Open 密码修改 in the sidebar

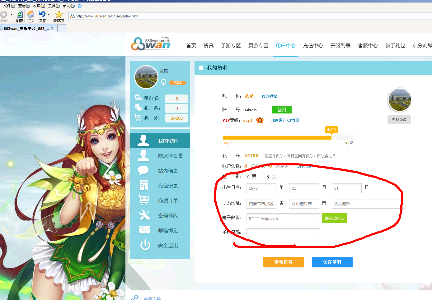[160, 215]
